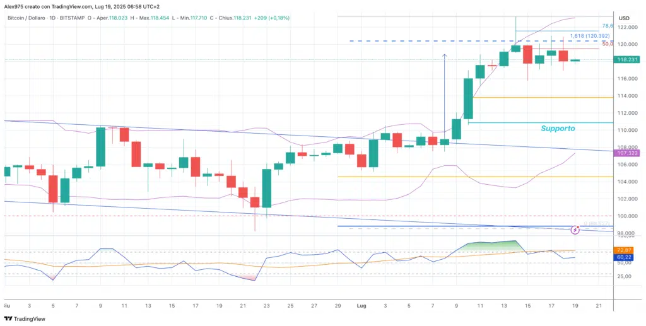
Task: Click the 78,6 Fibonacci level label
Action: click(608, 26)
